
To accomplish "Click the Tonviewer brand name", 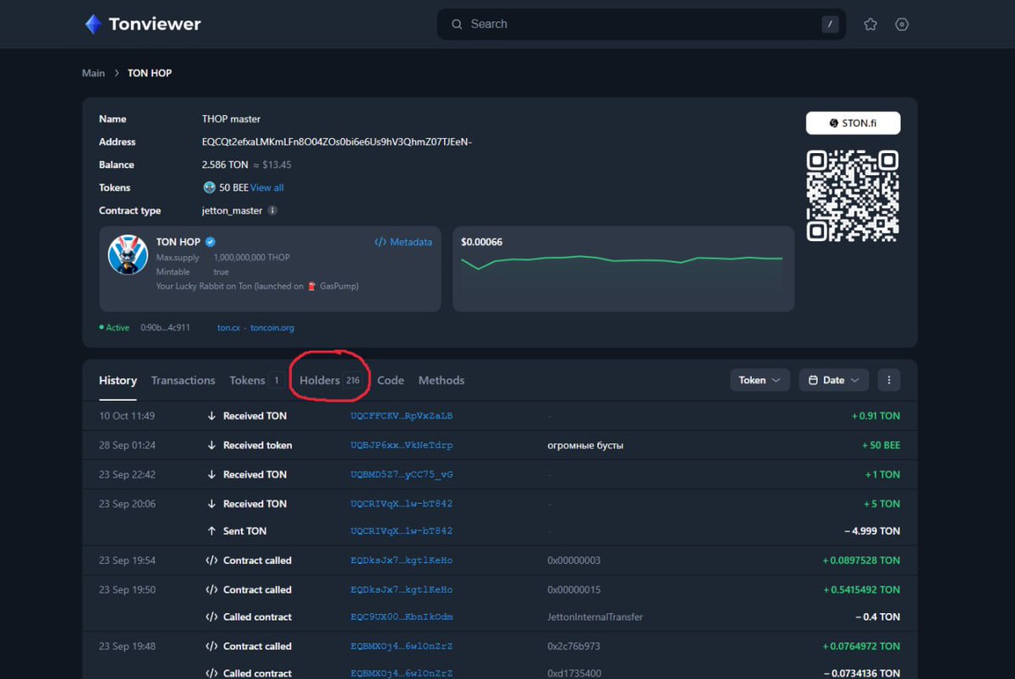I will click(155, 25).
